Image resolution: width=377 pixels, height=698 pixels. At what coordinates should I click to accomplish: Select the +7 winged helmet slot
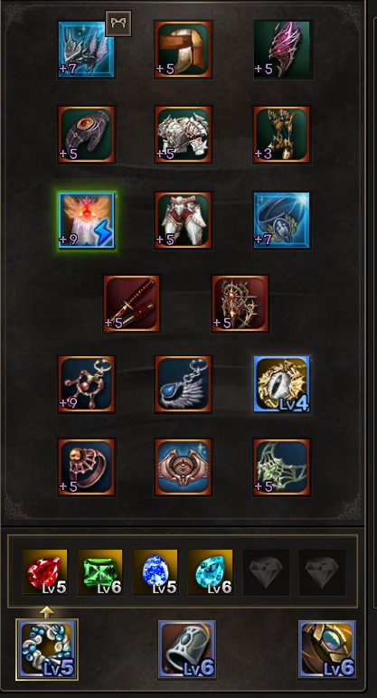pos(87,50)
